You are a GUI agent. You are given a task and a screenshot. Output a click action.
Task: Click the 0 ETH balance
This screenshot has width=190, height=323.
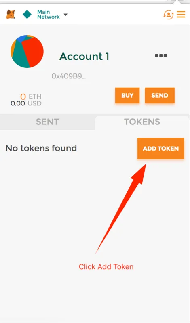[x=31, y=96]
